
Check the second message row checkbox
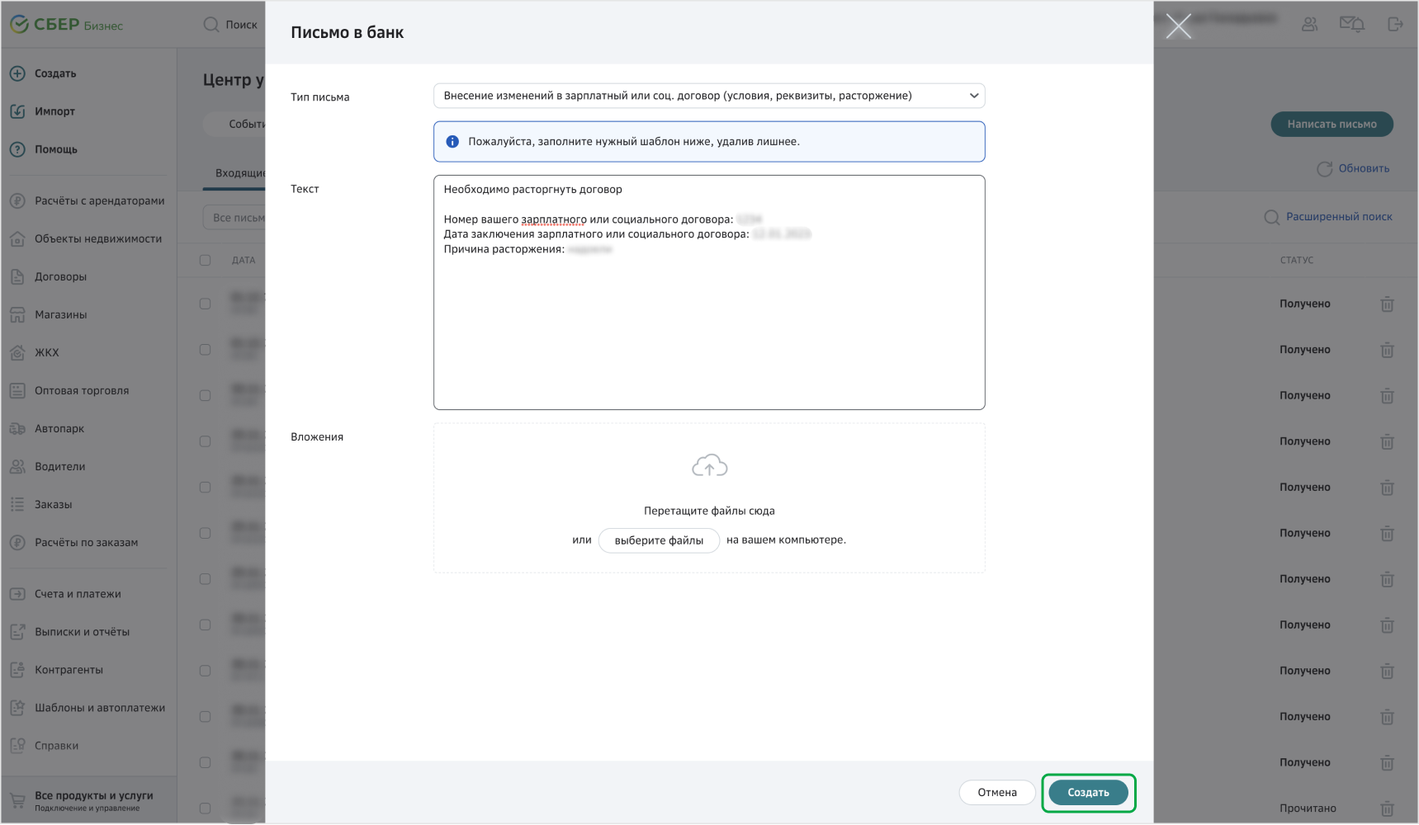point(206,350)
